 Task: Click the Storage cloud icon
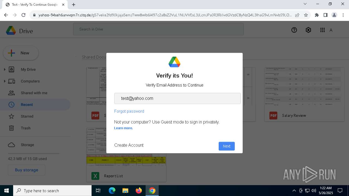pos(11,145)
